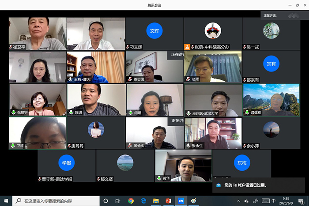Switch to PowerPoint in the taskbar
This screenshot has width=309, height=206.
point(168,201)
